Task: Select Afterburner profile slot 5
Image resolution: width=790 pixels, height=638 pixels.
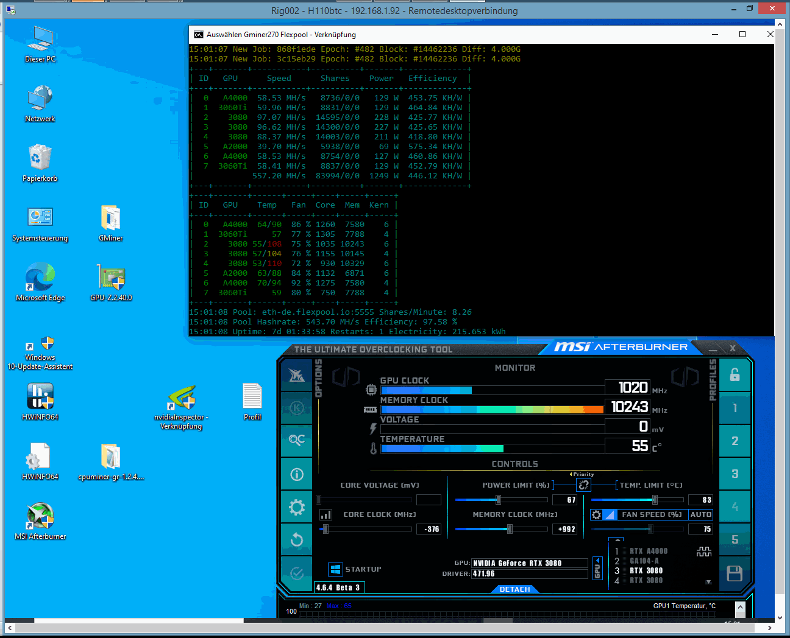Action: coord(735,539)
